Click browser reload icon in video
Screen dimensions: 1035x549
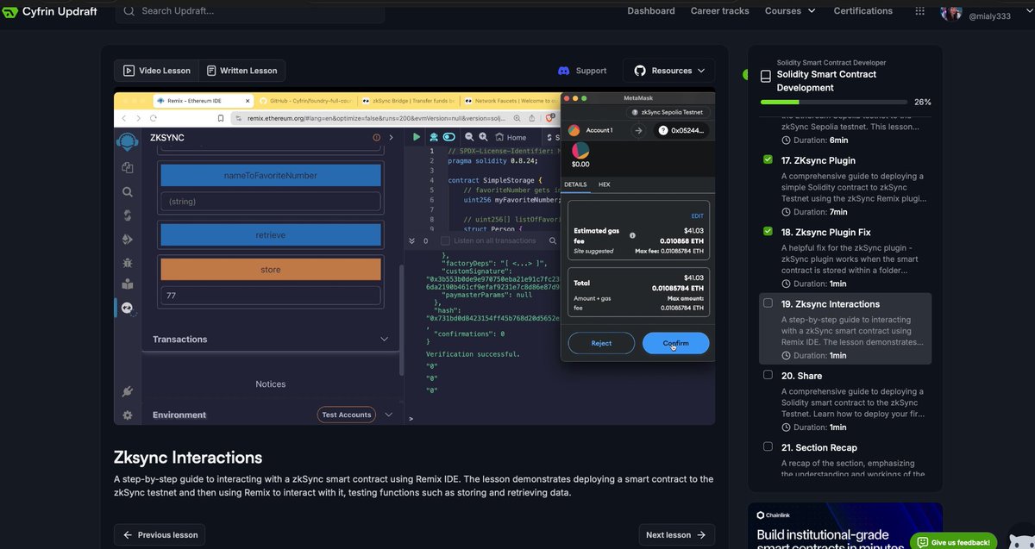[x=154, y=118]
